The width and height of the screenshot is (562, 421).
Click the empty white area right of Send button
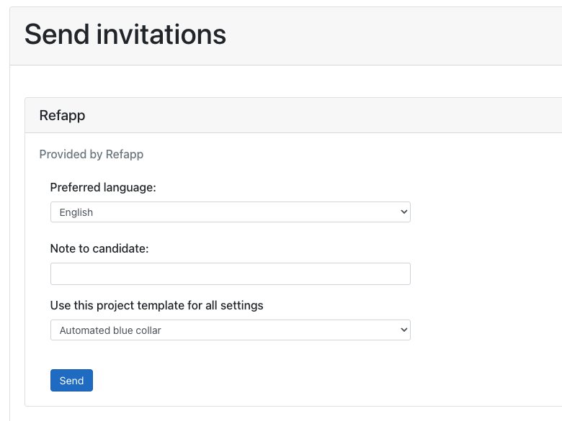pos(287,380)
